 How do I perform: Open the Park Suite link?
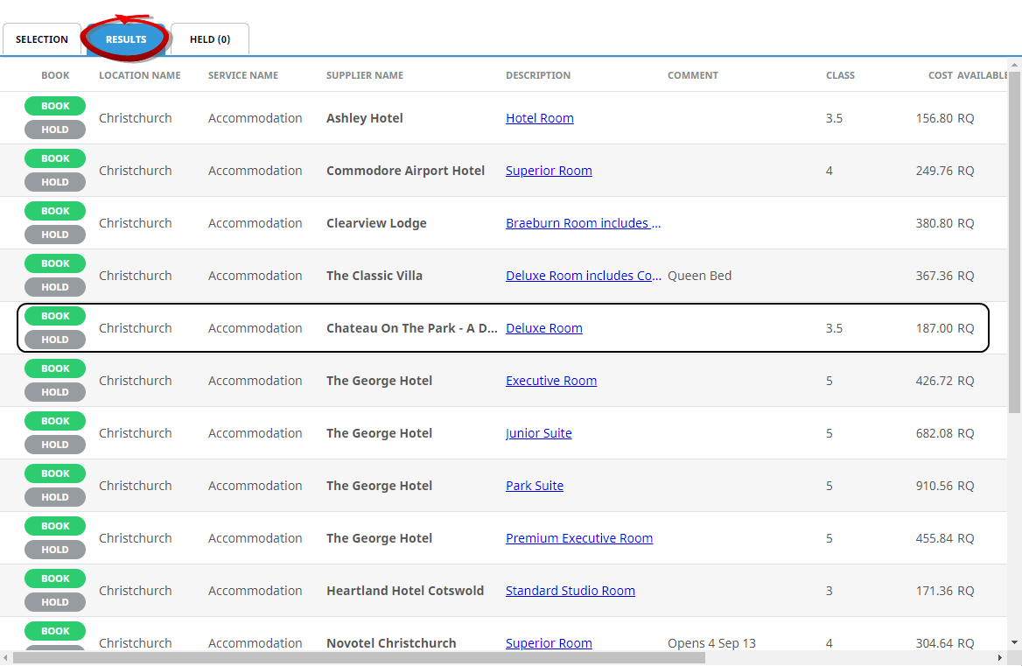click(x=535, y=486)
